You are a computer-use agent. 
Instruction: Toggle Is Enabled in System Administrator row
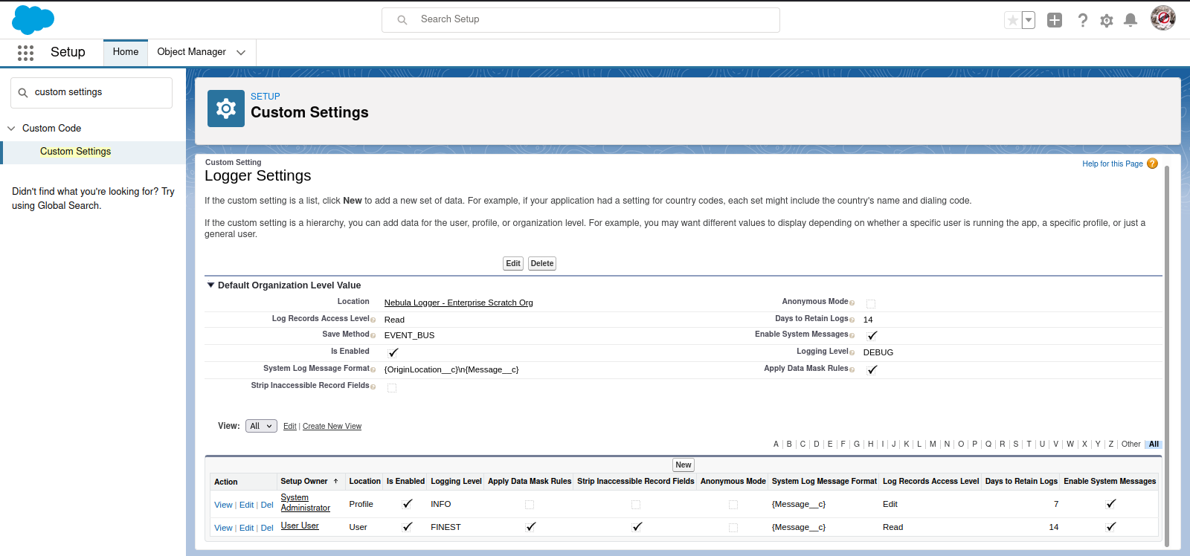[407, 504]
